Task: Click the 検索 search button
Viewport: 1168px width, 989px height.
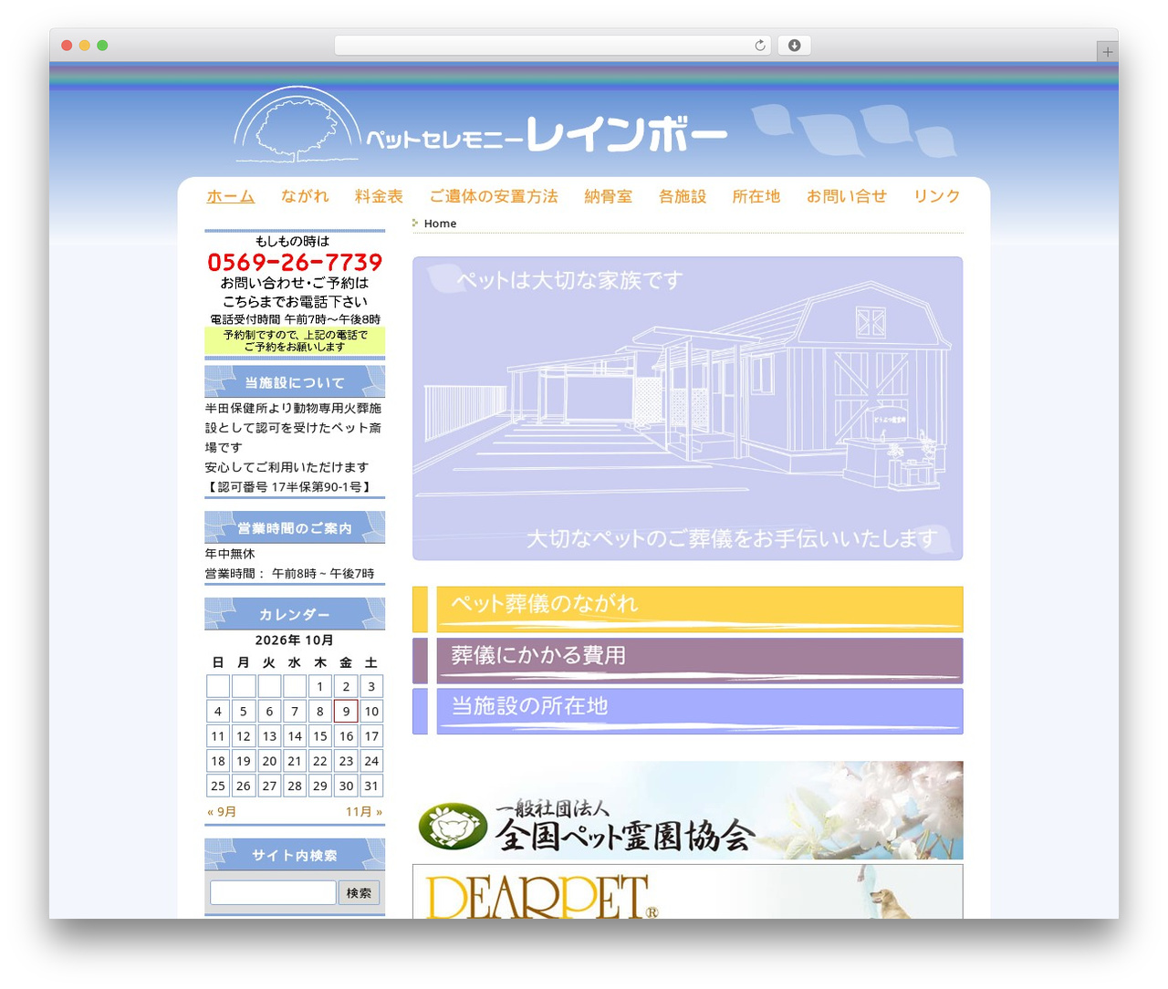Action: pyautogui.click(x=359, y=893)
